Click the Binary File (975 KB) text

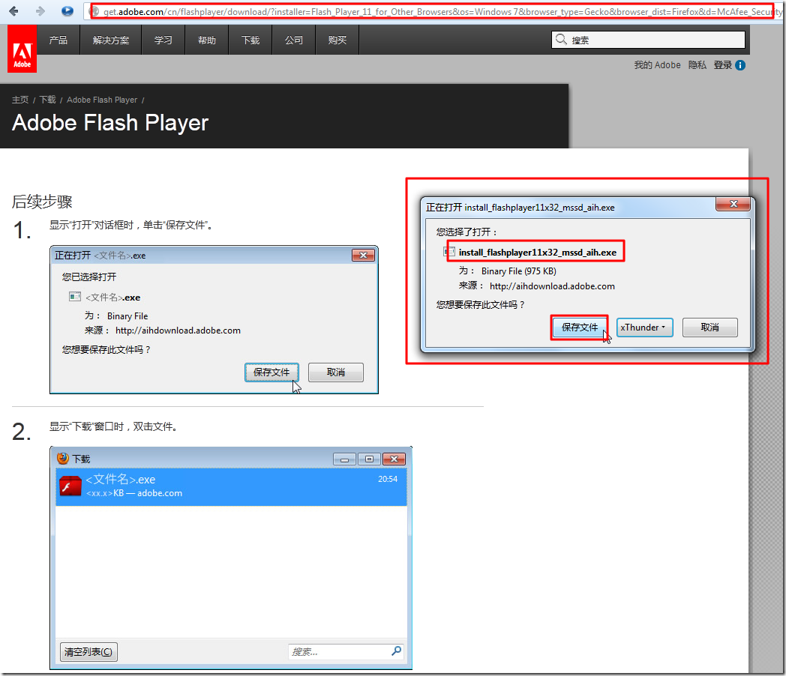click(x=519, y=271)
